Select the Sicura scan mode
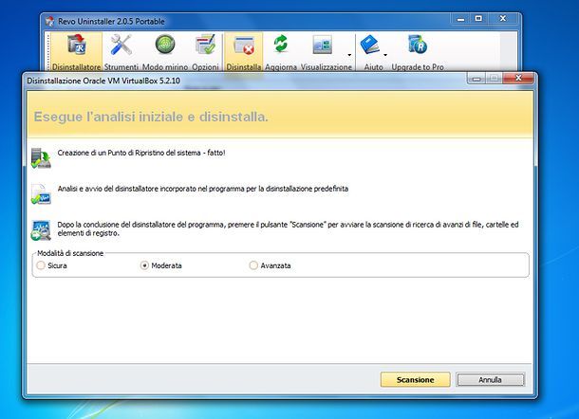Screen dimensions: 579x419 [x=51, y=265]
